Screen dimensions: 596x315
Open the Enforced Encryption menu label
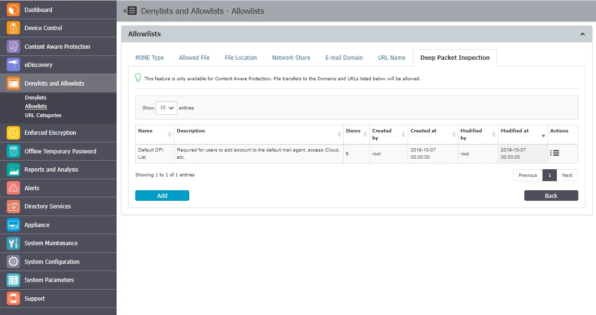click(x=50, y=132)
